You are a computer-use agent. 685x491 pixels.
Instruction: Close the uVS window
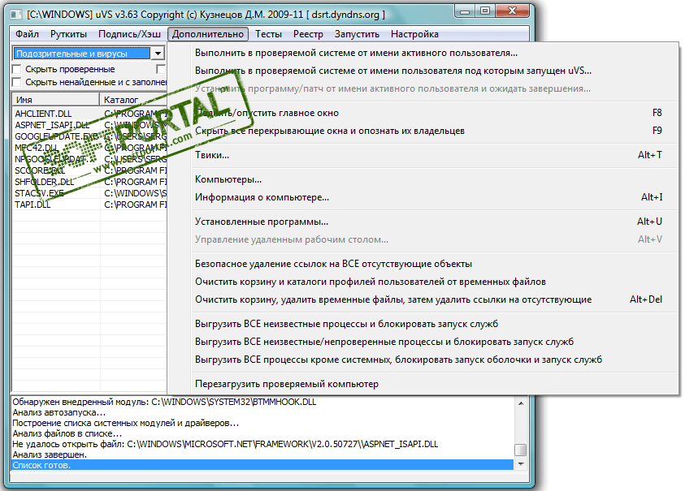[513, 11]
